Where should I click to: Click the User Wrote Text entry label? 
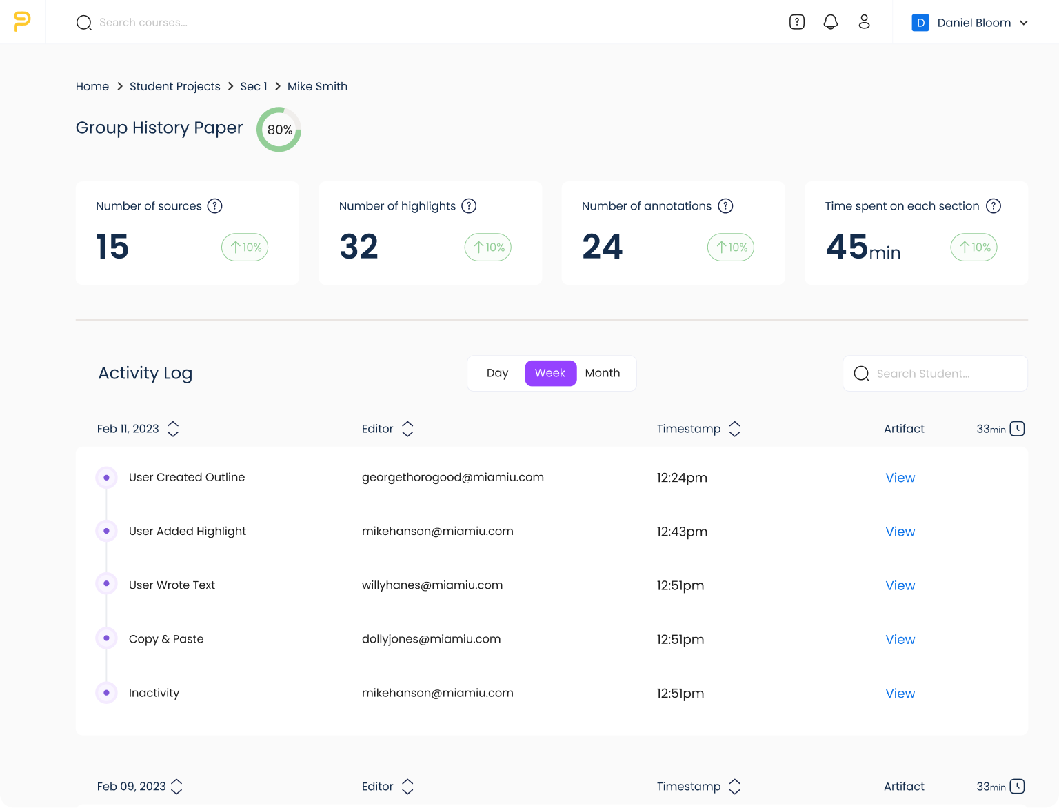click(172, 585)
